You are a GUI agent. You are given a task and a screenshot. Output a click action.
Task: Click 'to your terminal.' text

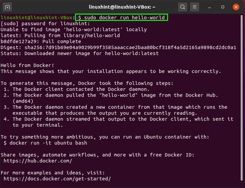coord(38,125)
